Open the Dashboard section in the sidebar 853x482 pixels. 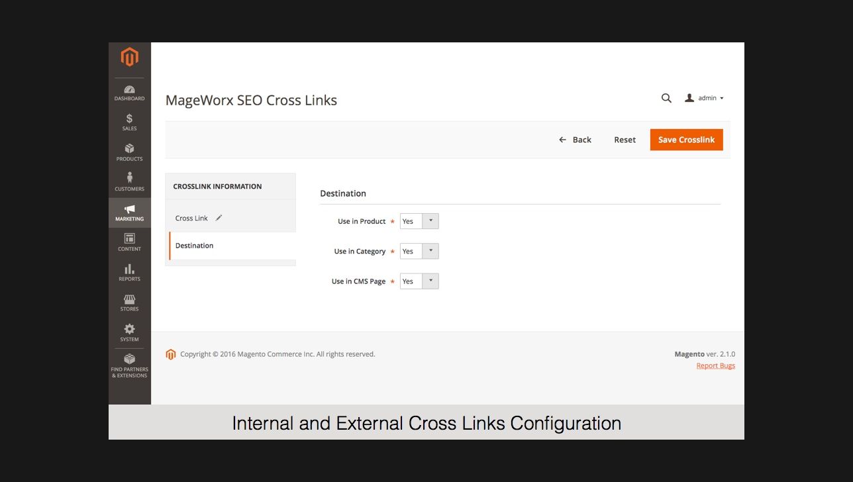point(129,93)
